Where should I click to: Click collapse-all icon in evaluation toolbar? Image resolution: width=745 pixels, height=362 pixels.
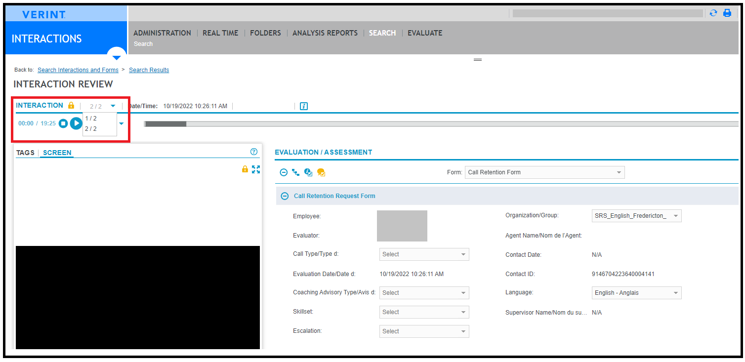pyautogui.click(x=284, y=172)
